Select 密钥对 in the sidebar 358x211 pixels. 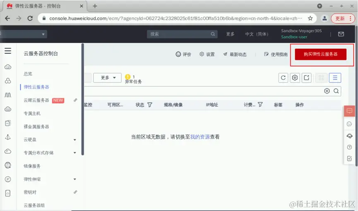pos(30,192)
